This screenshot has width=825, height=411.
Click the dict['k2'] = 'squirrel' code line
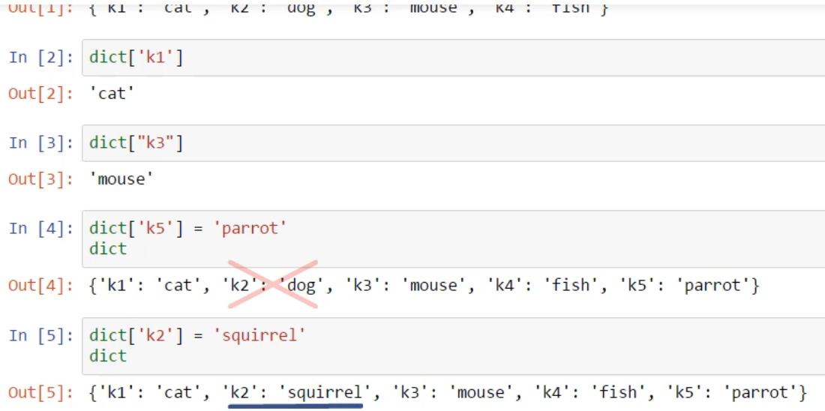point(198,335)
